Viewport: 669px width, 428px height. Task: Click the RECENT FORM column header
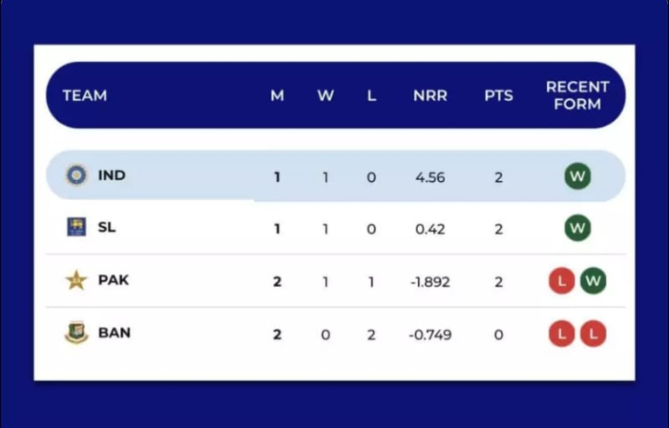click(x=577, y=96)
